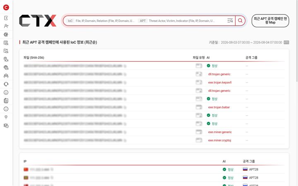Click the exe.miner.generic detection label
Screen dimensions: 298x186
[220, 132]
